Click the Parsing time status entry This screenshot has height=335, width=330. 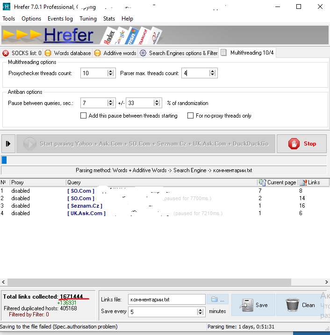click(241, 327)
